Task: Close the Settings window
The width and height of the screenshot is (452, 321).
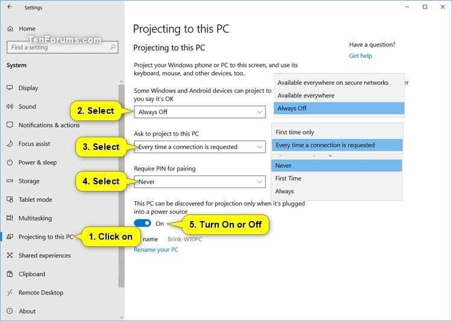Action: (x=443, y=7)
